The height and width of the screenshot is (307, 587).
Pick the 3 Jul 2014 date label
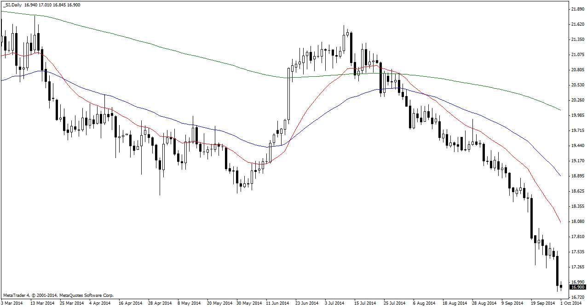(334, 303)
